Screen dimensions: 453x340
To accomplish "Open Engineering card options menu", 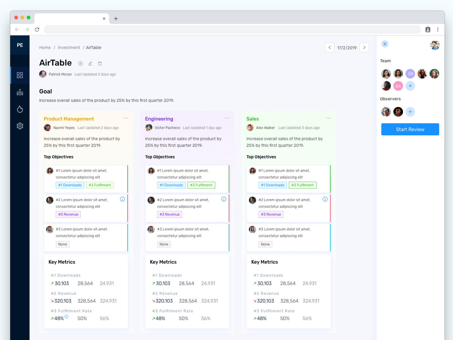I will pyautogui.click(x=227, y=118).
